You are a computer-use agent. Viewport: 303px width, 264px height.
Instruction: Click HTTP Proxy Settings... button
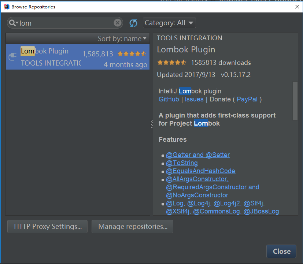pos(47,226)
